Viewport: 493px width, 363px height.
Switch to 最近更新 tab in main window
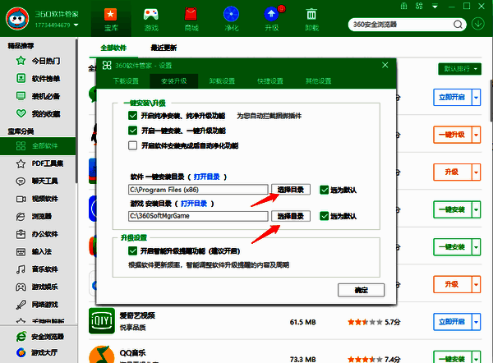click(164, 48)
